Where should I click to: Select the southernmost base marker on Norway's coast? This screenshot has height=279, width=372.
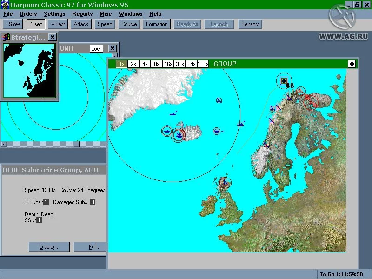click(266, 145)
